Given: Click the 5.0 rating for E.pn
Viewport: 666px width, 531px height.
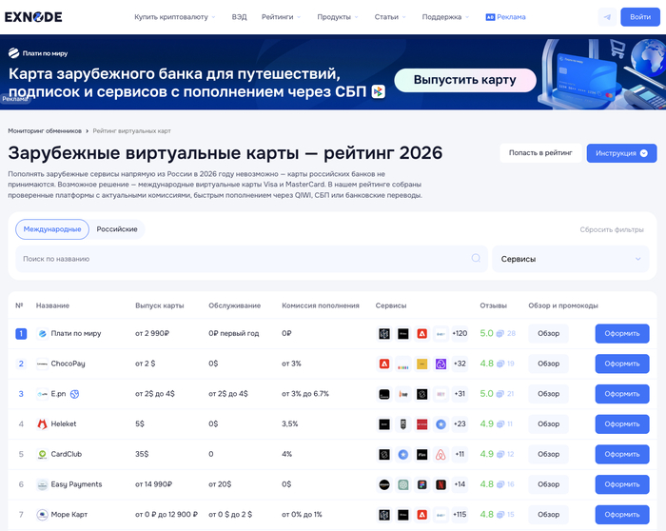Looking at the screenshot, I should (x=486, y=394).
